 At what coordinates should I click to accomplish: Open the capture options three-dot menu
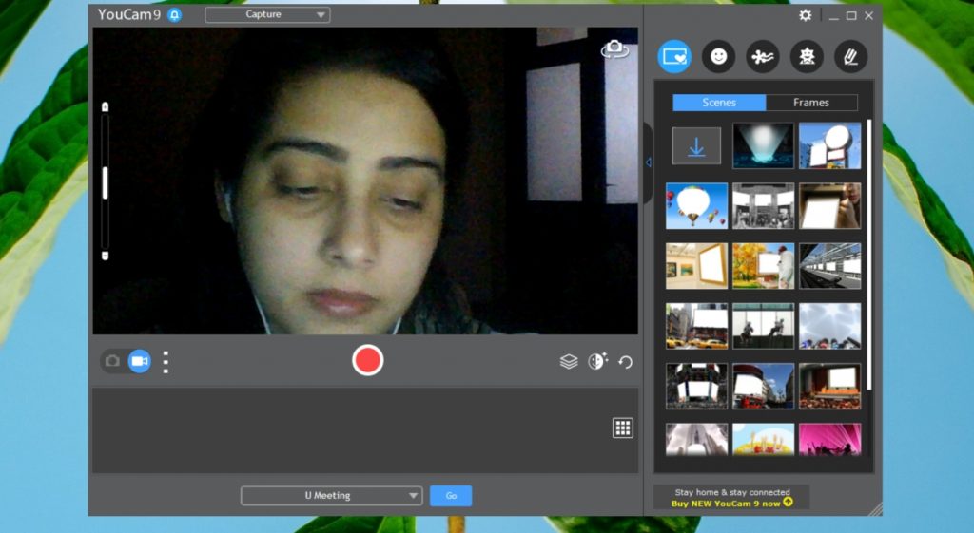click(x=166, y=362)
